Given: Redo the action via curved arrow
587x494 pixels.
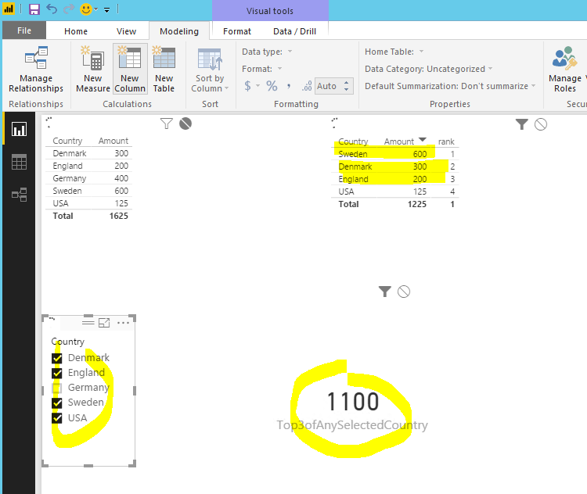Looking at the screenshot, I should pos(69,9).
